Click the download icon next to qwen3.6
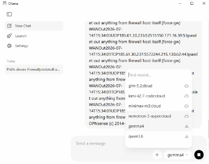Image resolution: width=209 pixels, height=164 pixels. click(187, 136)
